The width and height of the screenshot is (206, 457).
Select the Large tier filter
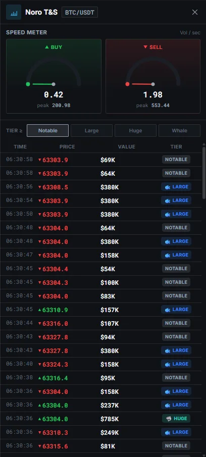91,131
